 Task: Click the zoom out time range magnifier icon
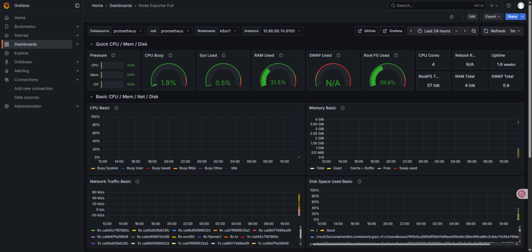pyautogui.click(x=474, y=31)
